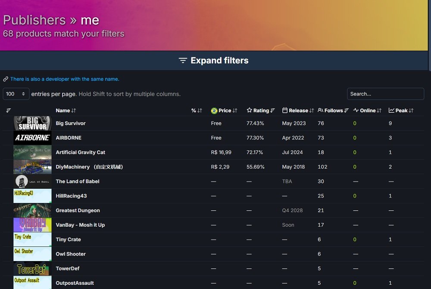Open Artificial Gravity Cat entry
The image size is (431, 289).
click(80, 152)
